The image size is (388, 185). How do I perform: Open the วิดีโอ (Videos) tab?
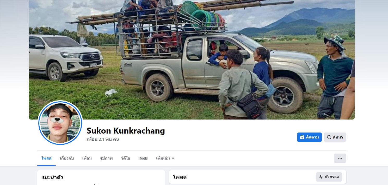(x=126, y=158)
